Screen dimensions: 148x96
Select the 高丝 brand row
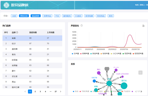click(32, 82)
